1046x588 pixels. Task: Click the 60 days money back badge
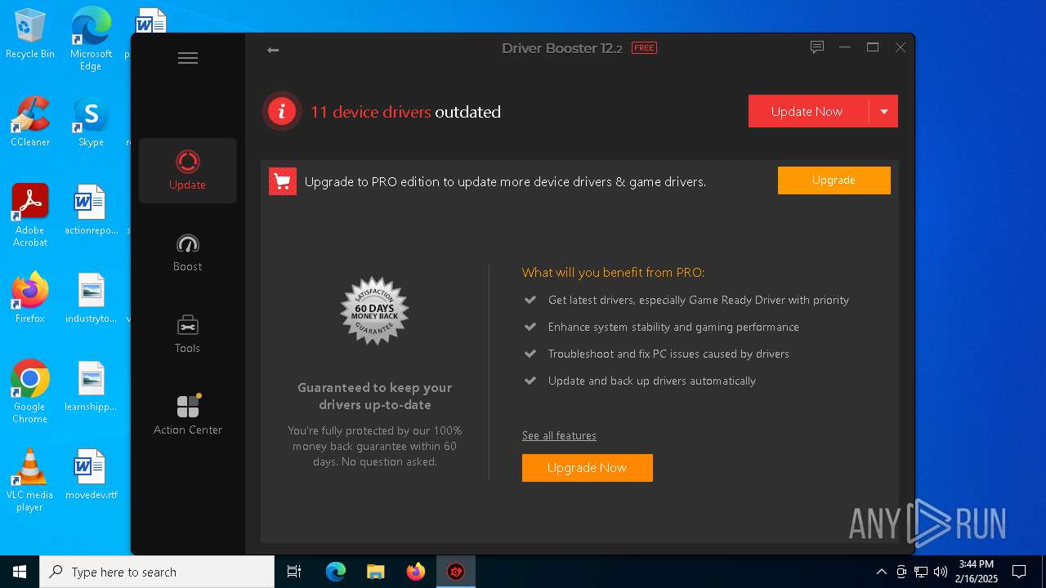(374, 310)
